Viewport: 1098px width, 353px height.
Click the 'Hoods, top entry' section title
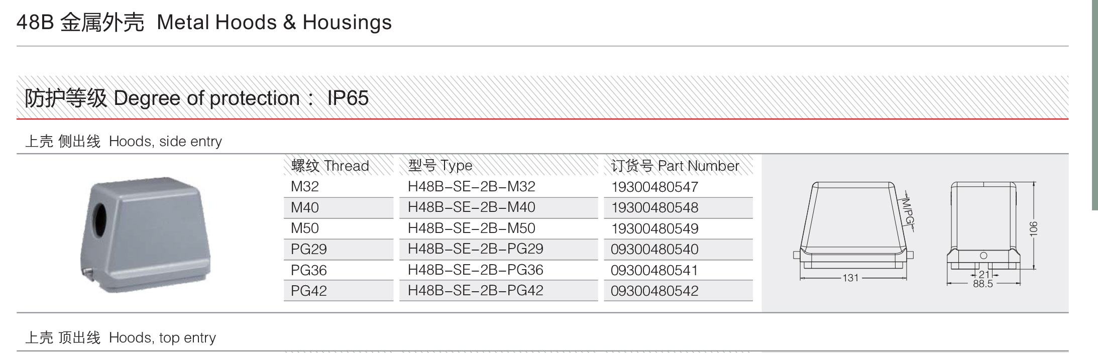(121, 338)
